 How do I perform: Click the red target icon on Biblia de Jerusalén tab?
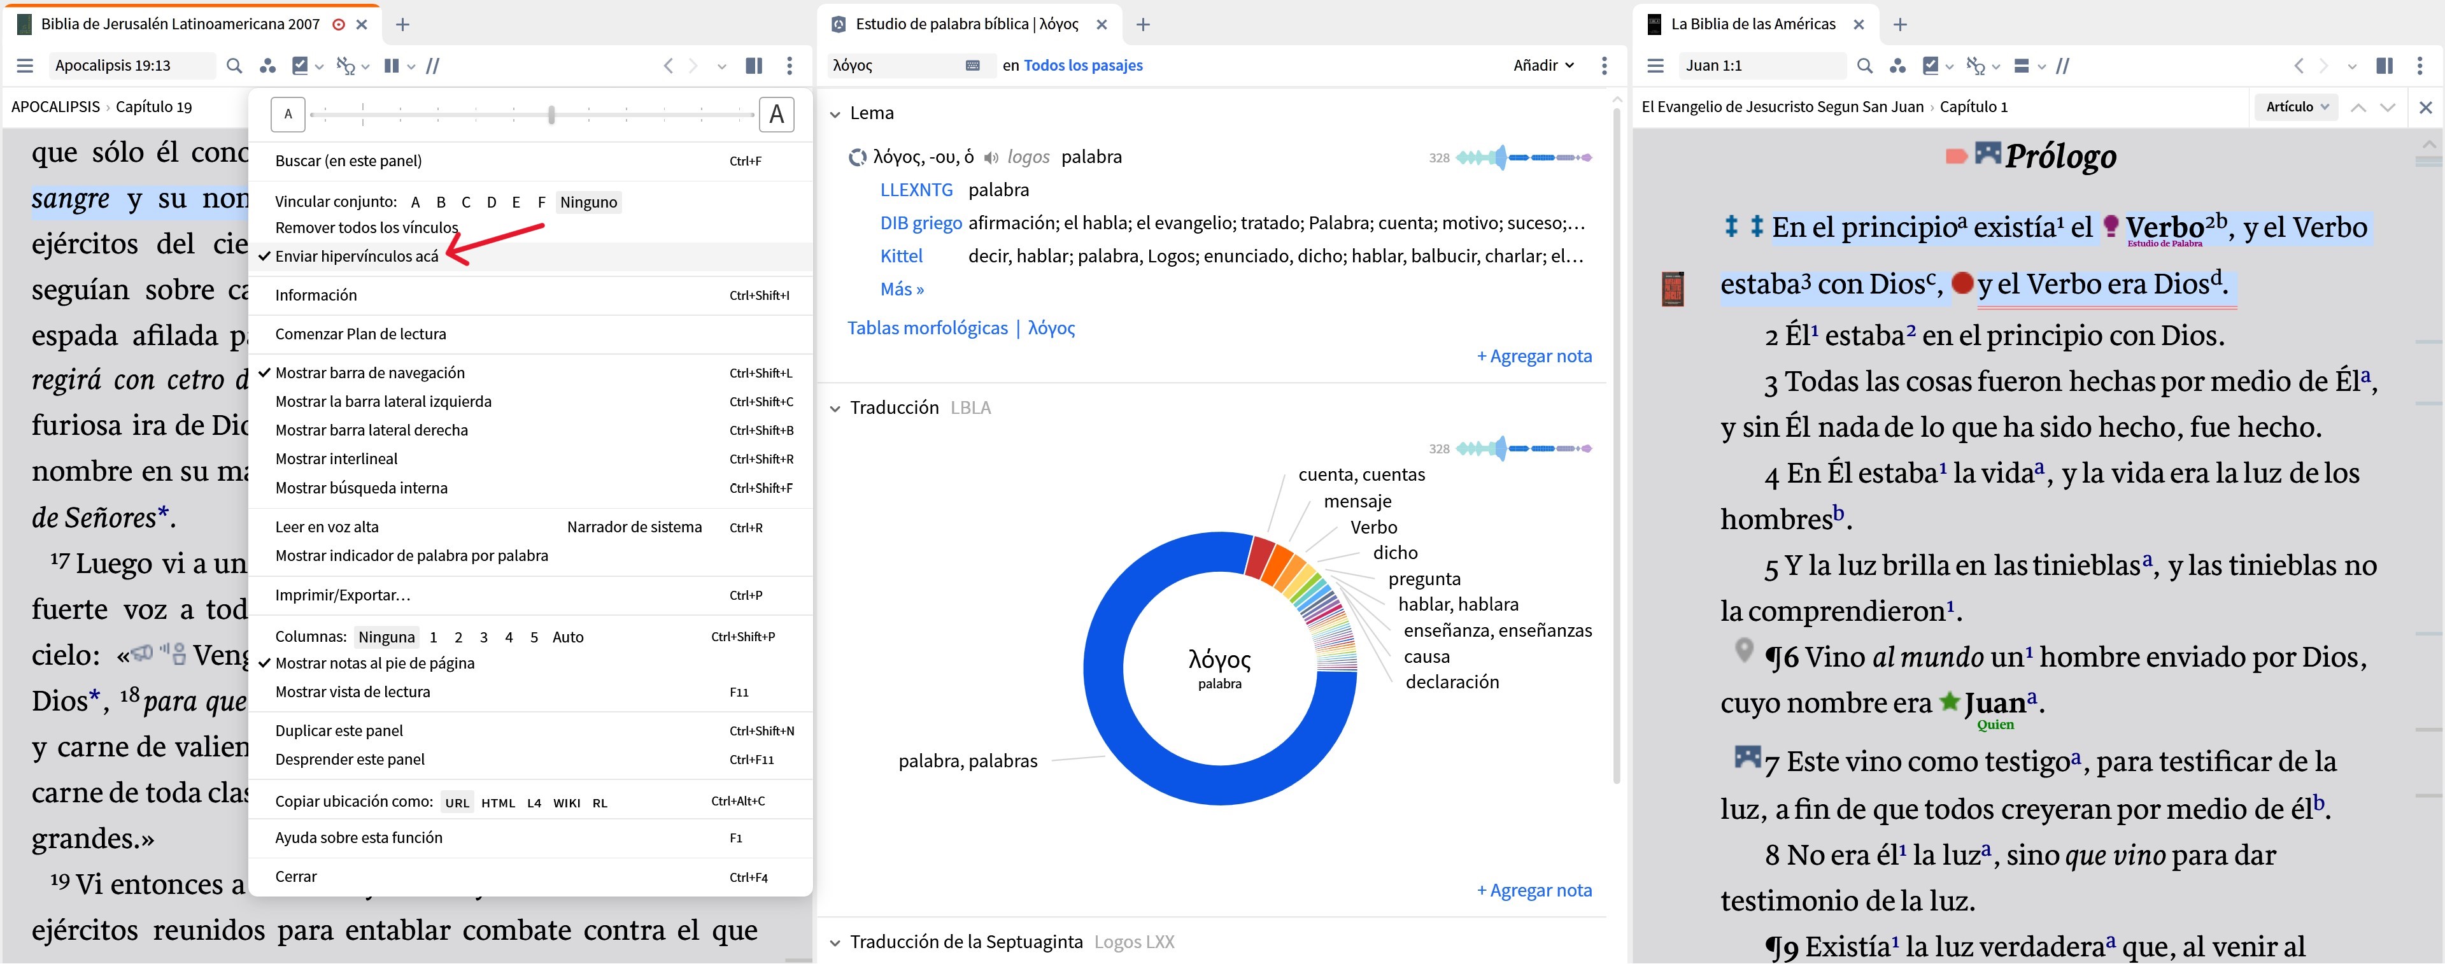click(x=339, y=25)
